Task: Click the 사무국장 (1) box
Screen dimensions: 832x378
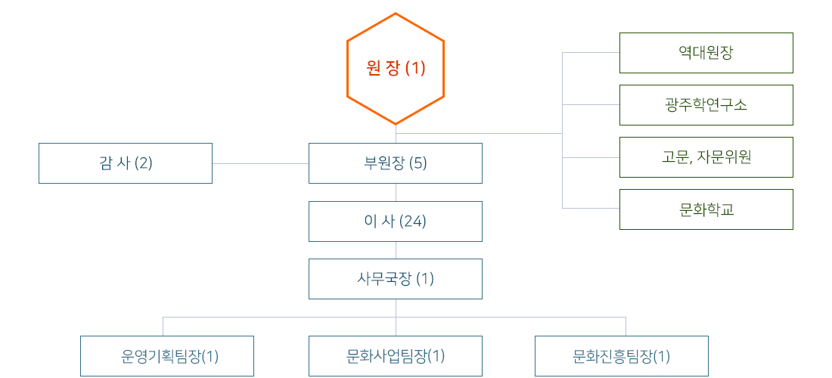Action: click(x=396, y=279)
